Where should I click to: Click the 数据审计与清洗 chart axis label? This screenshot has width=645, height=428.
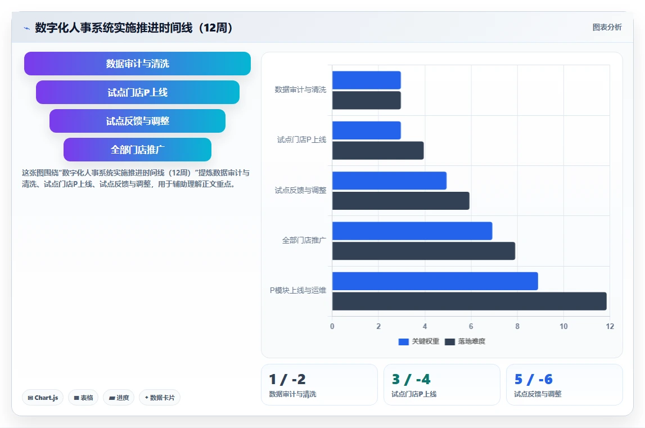click(x=300, y=90)
